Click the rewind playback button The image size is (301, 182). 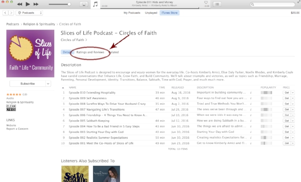(x=19, y=4)
